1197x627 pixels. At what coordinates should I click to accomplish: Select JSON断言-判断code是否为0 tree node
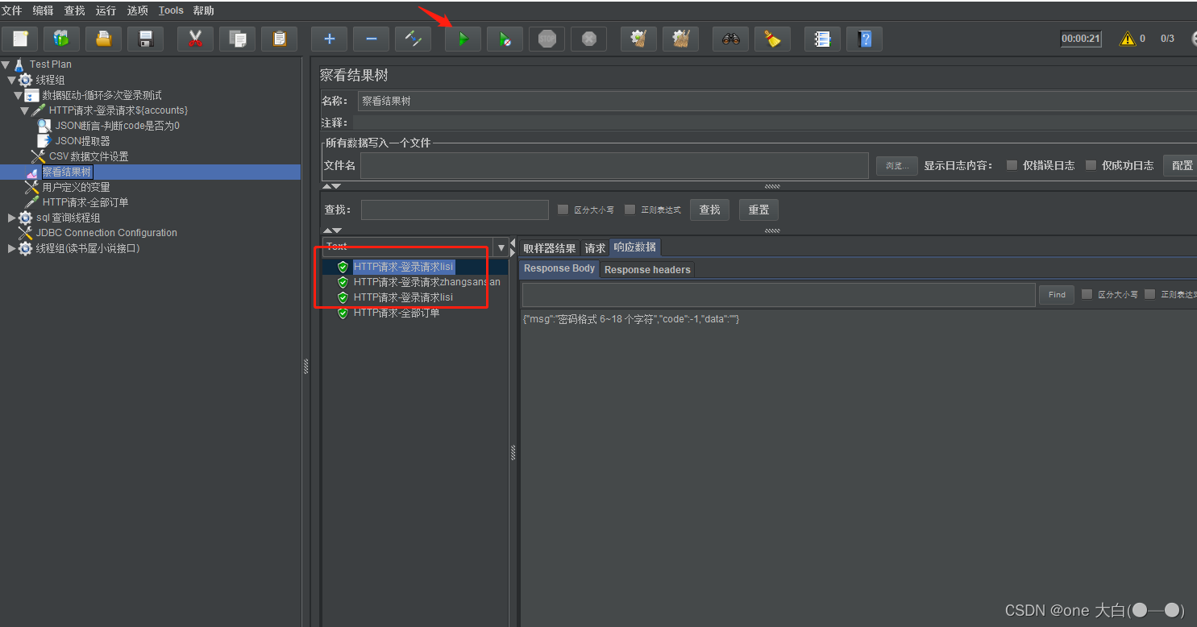pyautogui.click(x=117, y=126)
